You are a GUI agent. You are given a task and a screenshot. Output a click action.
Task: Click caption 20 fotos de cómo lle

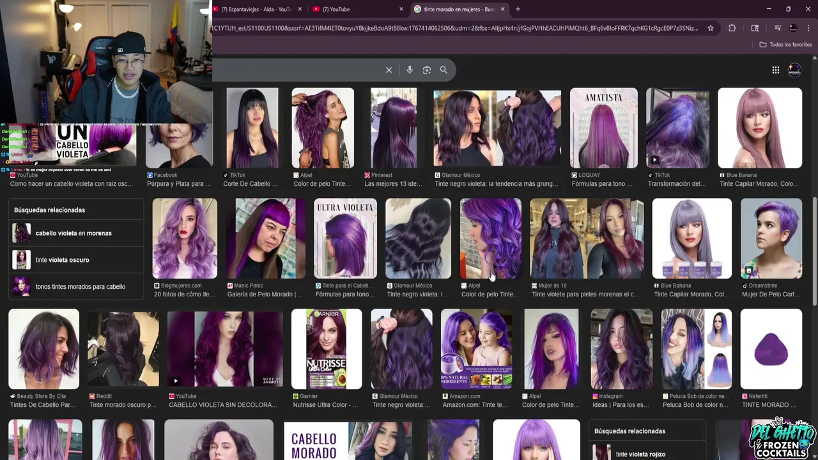(184, 295)
